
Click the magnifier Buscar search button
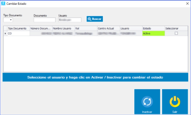coord(95,19)
